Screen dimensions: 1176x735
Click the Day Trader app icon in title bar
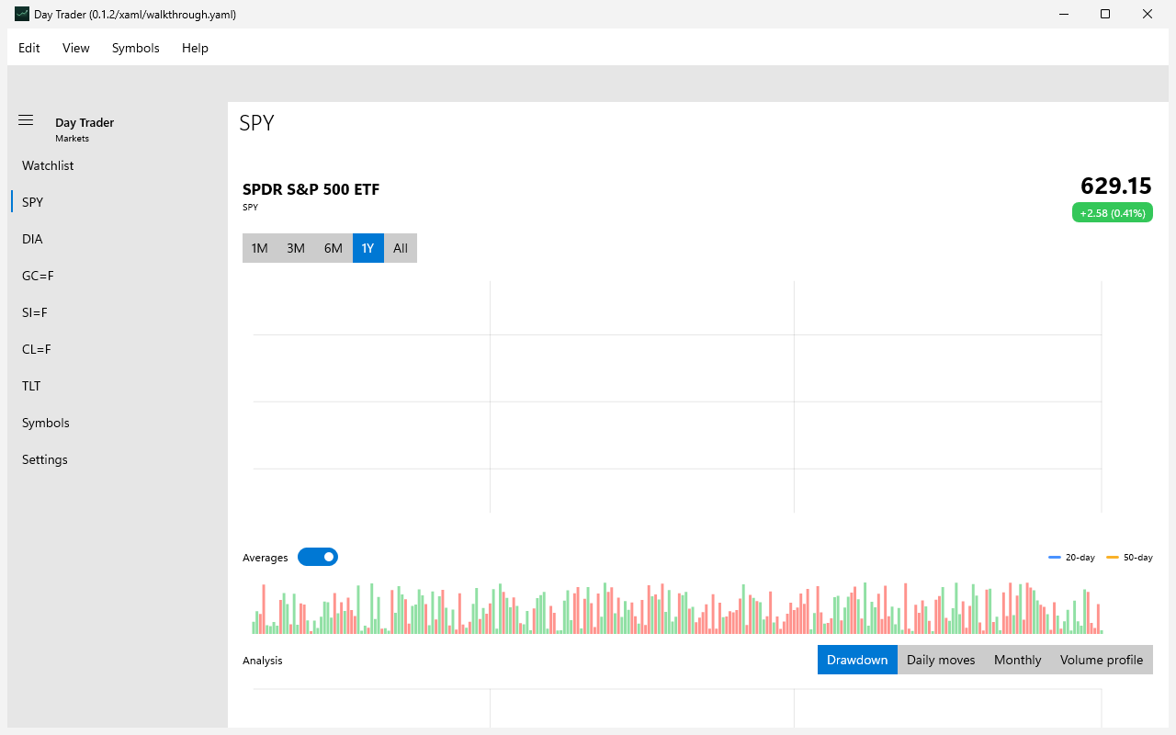(22, 14)
